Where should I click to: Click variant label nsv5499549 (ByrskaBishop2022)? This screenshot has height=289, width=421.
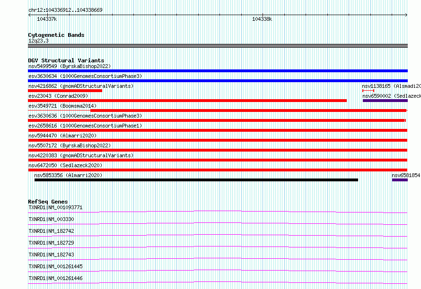70,66
